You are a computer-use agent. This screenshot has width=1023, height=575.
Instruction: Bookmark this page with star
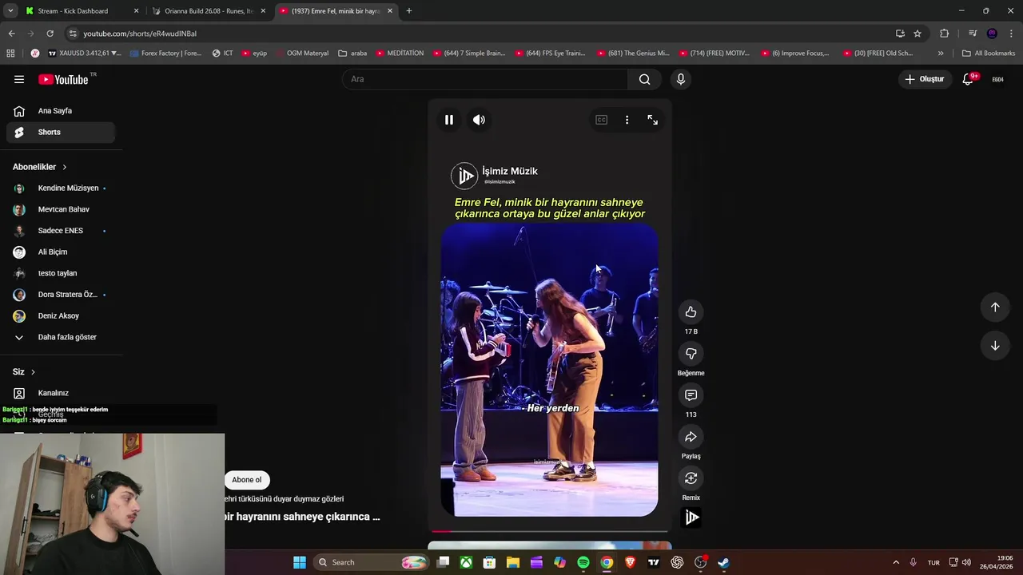(918, 34)
